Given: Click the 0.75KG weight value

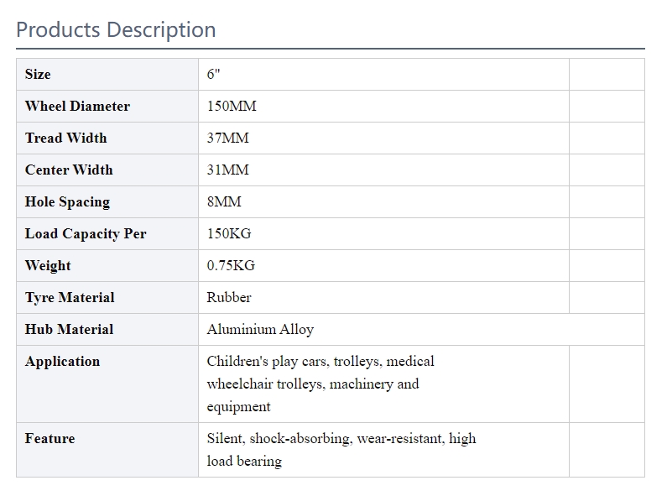Looking at the screenshot, I should coord(231,265).
